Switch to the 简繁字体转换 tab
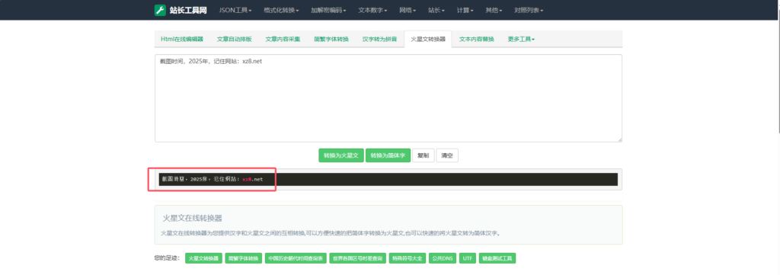This screenshot has width=780, height=275. (331, 40)
